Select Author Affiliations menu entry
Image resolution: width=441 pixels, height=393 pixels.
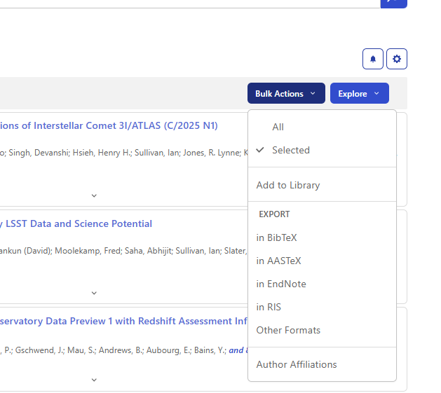tap(297, 364)
